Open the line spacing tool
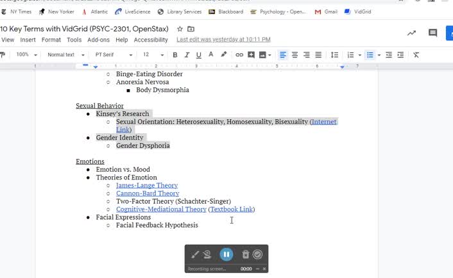Image resolution: width=453 pixels, height=278 pixels. coord(334,55)
